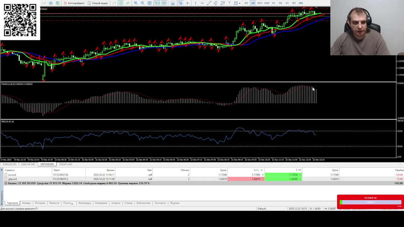
Task: Set timeframe to D1
Action: point(287,3)
